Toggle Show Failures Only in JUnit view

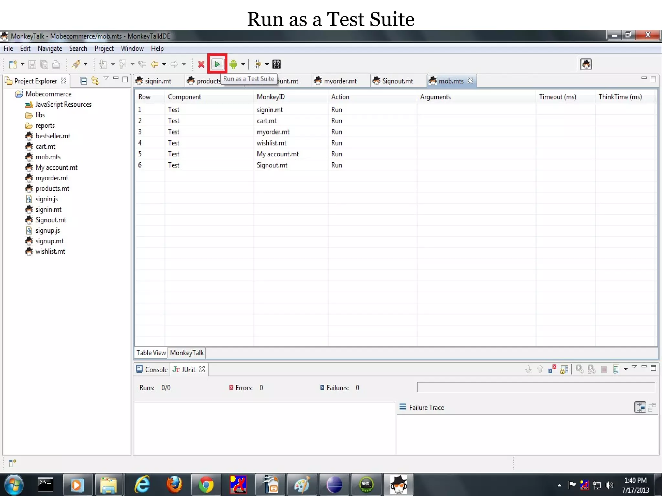click(x=552, y=369)
